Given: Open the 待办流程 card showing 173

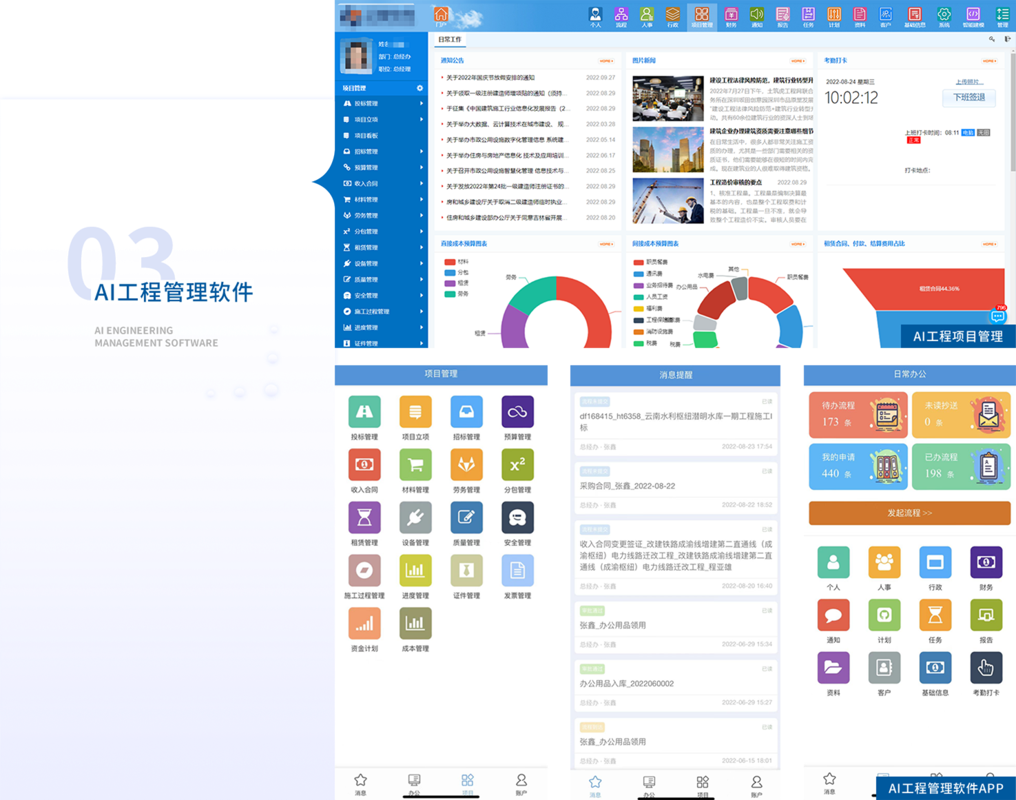Looking at the screenshot, I should coord(858,415).
